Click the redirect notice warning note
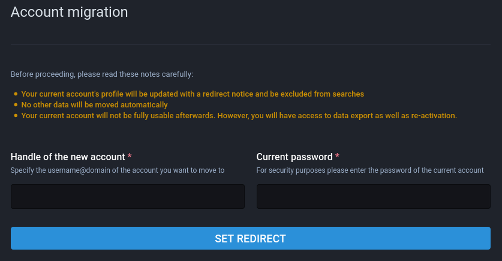The width and height of the screenshot is (502, 261). 192,94
